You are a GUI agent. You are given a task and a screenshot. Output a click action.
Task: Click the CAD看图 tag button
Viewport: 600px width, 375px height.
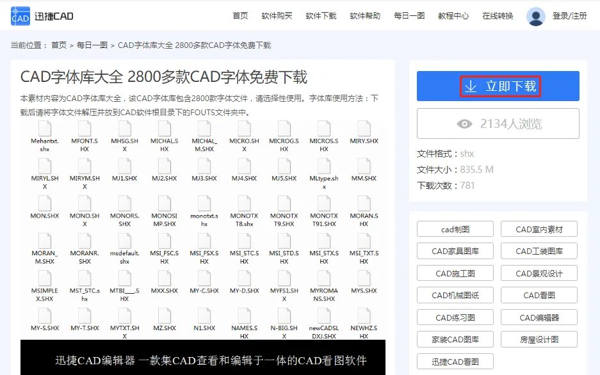coord(539,294)
